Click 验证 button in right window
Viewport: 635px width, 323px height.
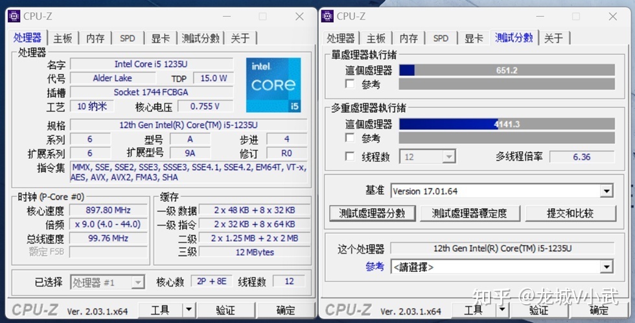538,311
